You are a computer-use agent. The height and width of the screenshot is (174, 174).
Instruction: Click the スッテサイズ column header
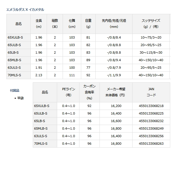pyautogui.click(x=151, y=24)
